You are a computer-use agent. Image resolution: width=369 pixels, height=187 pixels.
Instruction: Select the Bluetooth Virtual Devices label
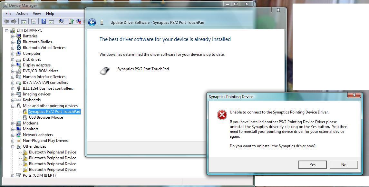pos(44,48)
